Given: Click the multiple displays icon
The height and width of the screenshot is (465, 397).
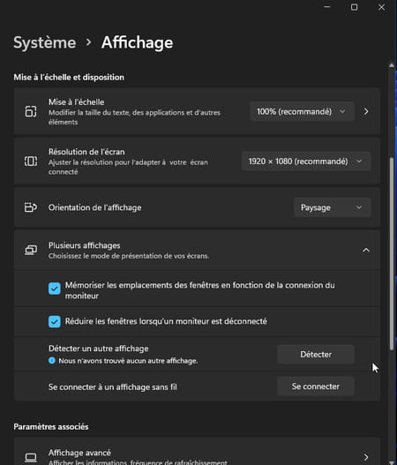Looking at the screenshot, I should point(31,251).
